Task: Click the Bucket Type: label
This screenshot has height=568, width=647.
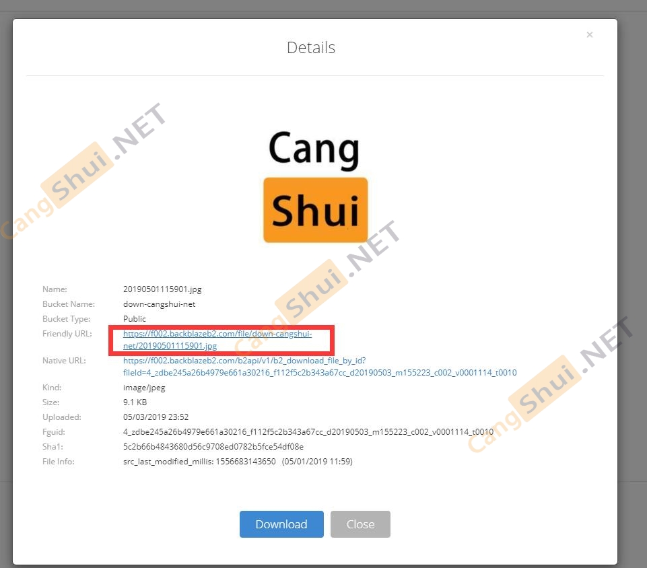Action: tap(66, 319)
